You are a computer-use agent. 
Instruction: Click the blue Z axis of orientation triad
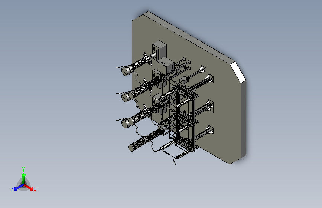(x=16, y=188)
